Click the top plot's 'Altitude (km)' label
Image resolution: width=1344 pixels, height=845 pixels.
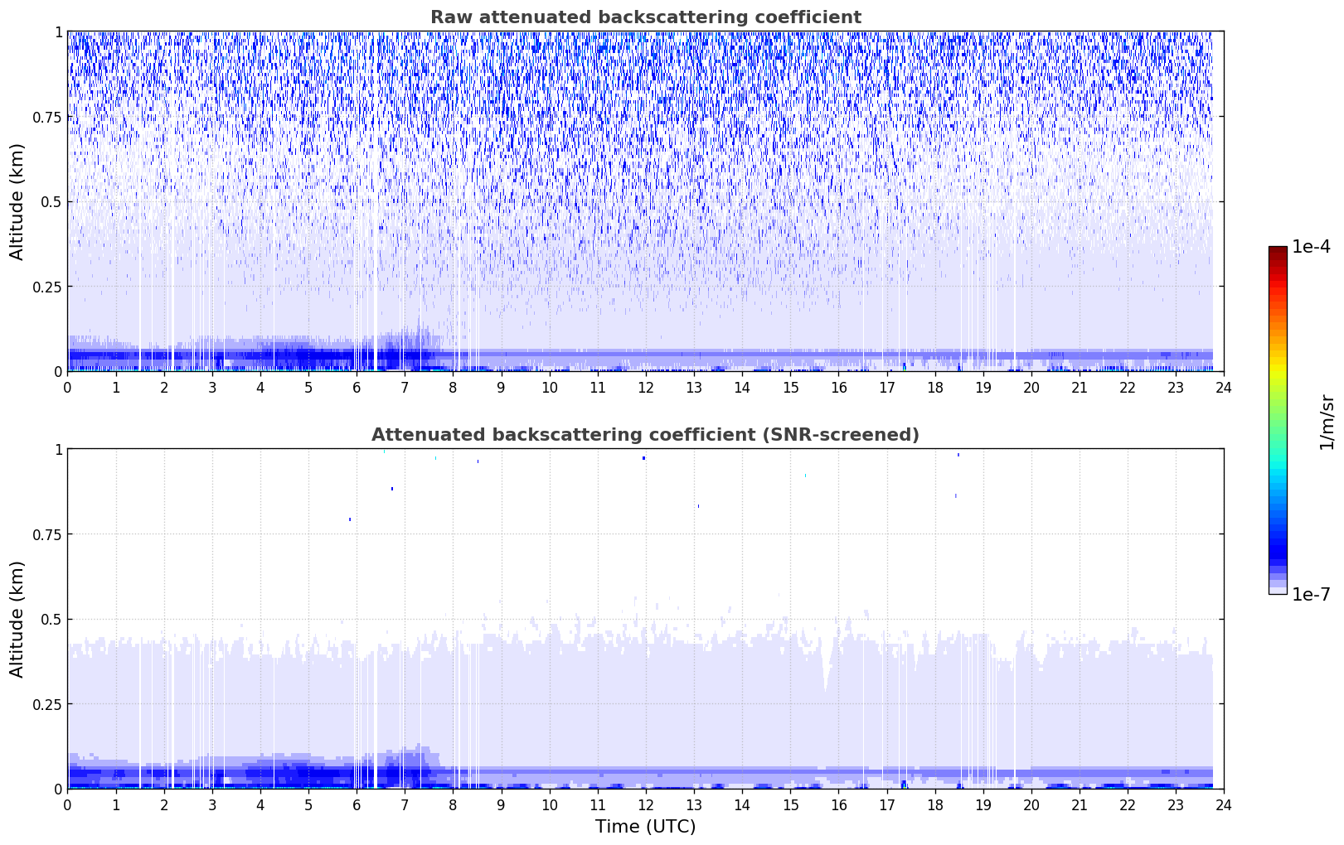(17, 201)
